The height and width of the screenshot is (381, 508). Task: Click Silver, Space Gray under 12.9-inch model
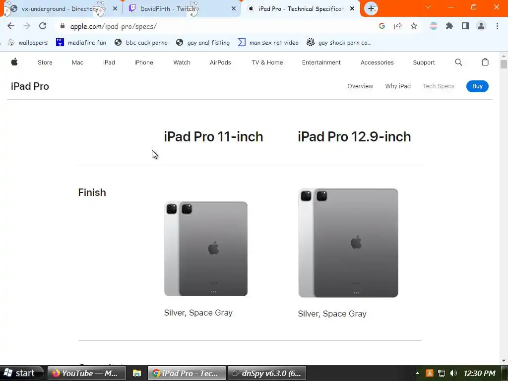pos(332,314)
